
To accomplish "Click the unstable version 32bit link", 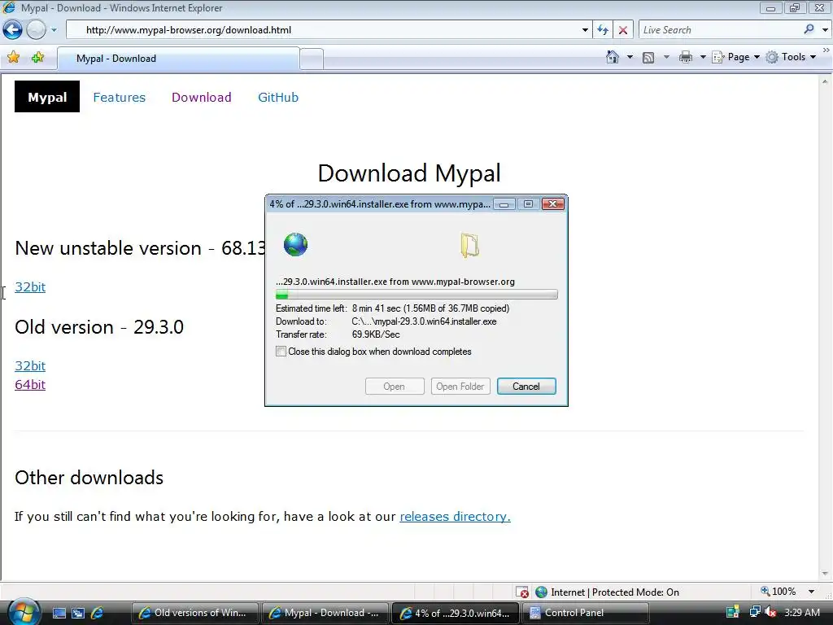I will [30, 287].
